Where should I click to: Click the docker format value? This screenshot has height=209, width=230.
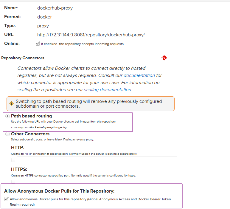[x=44, y=17]
